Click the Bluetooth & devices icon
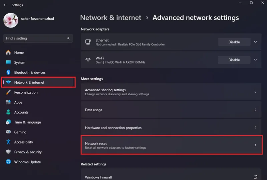This screenshot has width=267, height=180. tap(8, 72)
